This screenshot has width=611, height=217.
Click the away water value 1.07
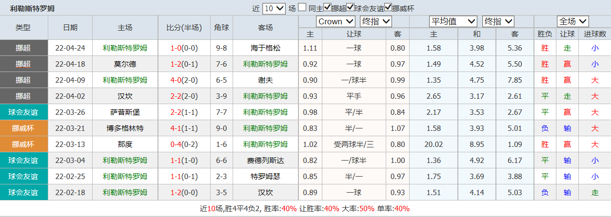pyautogui.click(x=398, y=128)
